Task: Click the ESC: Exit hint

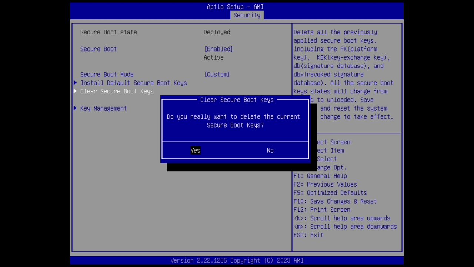Action: click(x=308, y=235)
